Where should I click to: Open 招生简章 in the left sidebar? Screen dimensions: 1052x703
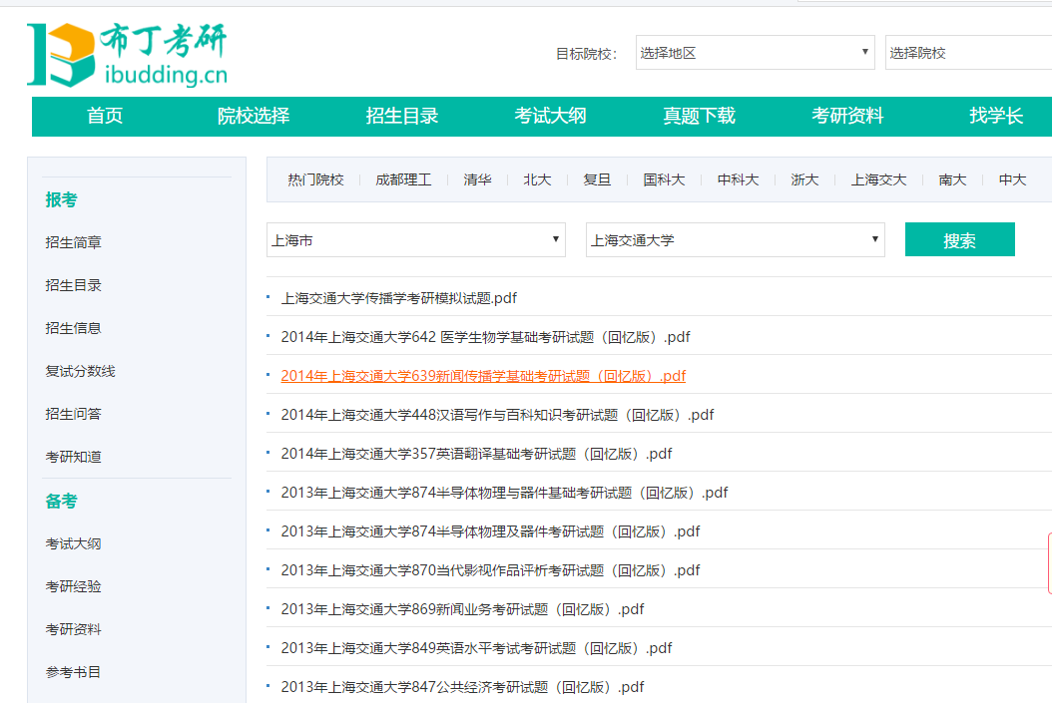pos(73,242)
